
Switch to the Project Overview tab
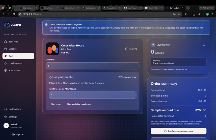tap(112, 8)
